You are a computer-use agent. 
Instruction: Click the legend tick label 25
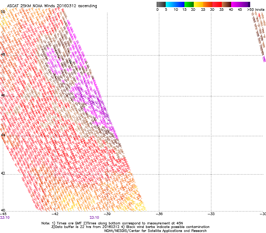point(203,10)
